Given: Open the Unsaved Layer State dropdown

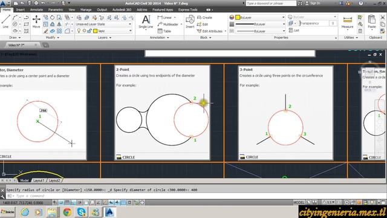Looking at the screenshot, I should [x=103, y=24].
